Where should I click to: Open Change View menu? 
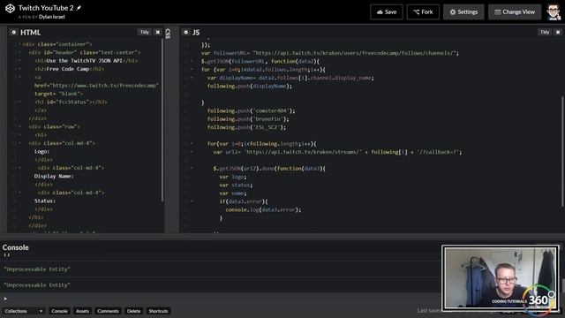click(x=515, y=11)
